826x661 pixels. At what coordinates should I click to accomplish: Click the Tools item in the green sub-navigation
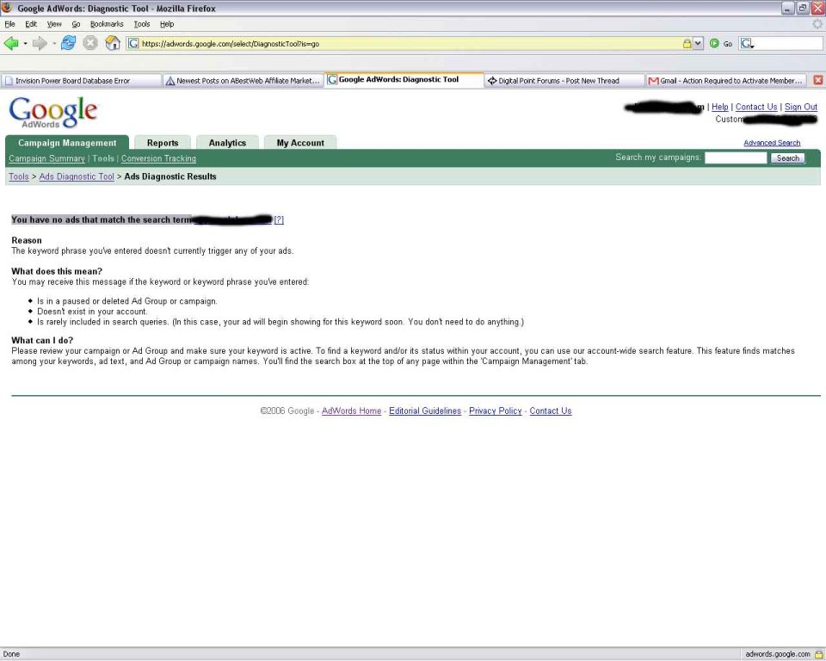pos(103,158)
